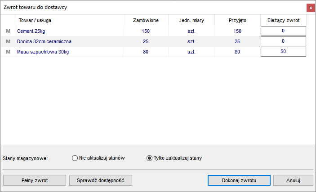Confirm with the Dokonaj zwrotu button
The height and width of the screenshot is (192, 316).
239,180
